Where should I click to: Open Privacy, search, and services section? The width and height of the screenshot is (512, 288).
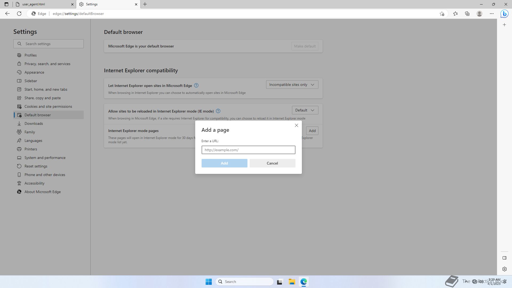point(49,64)
